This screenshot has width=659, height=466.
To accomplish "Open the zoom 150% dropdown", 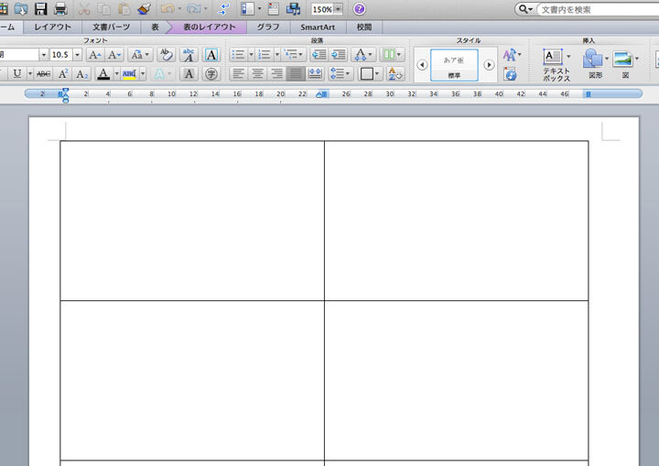I will (339, 9).
